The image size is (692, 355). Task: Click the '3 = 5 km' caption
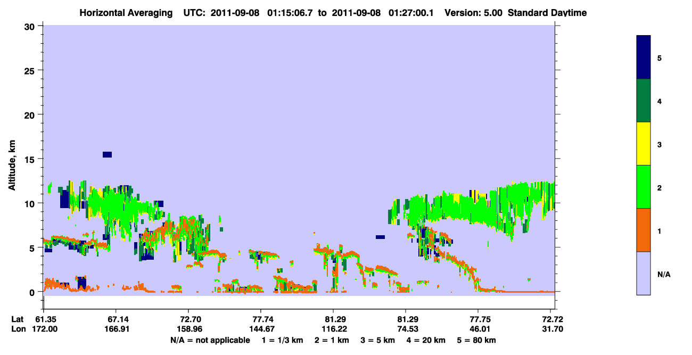(x=377, y=340)
